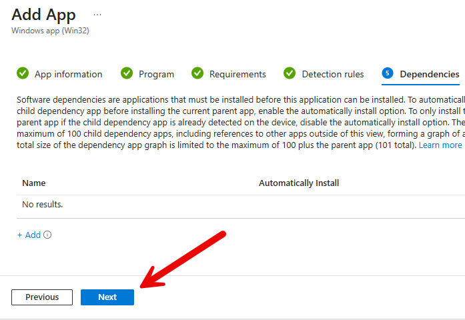This screenshot has height=320, width=465.
Task: Switch to the App information tab
Action: 68,74
